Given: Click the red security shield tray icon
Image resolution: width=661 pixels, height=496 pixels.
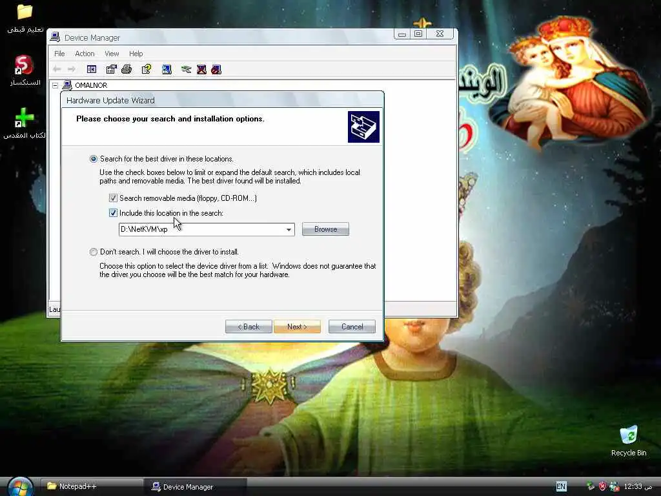Looking at the screenshot, I should [602, 486].
